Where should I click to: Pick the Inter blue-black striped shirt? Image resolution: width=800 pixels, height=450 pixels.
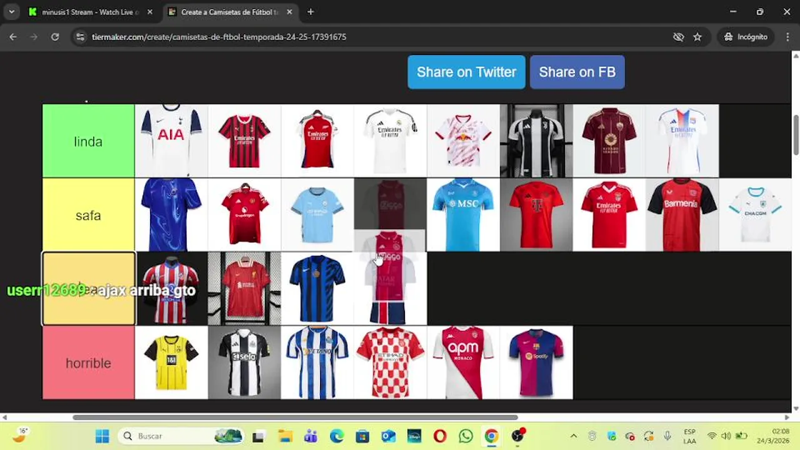click(x=317, y=288)
